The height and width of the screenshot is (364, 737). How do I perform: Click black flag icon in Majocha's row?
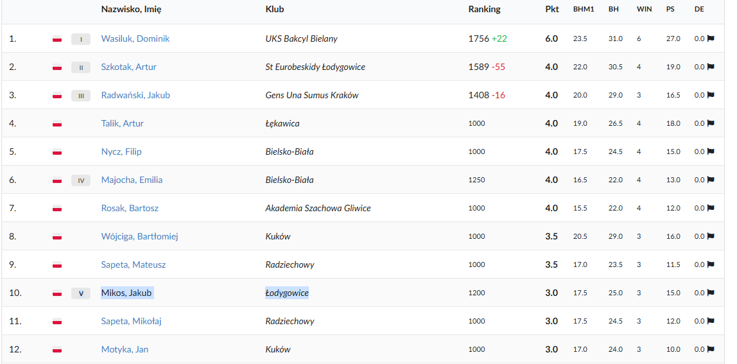point(711,180)
